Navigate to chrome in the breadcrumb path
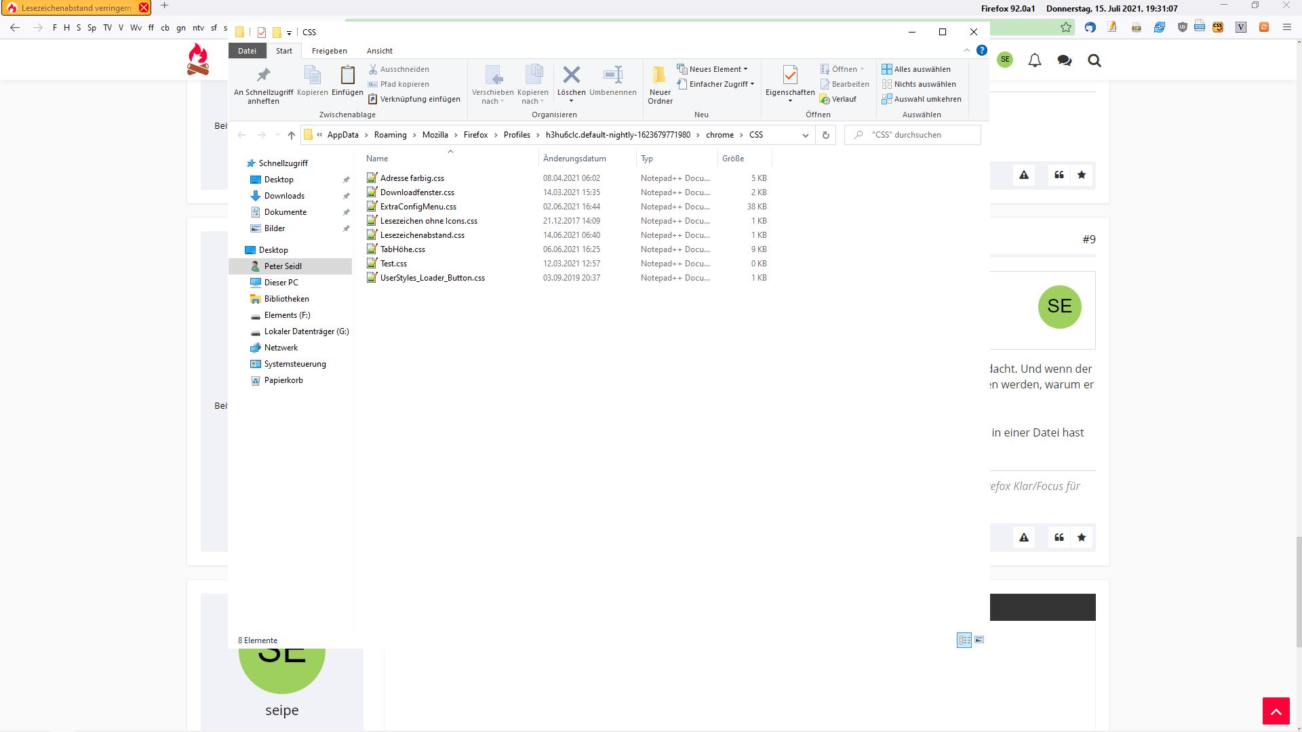Image resolution: width=1302 pixels, height=732 pixels. [719, 135]
